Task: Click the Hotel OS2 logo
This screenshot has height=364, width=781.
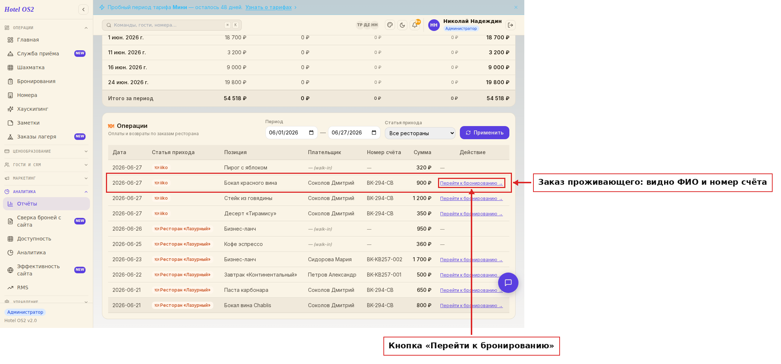Action: click(19, 9)
